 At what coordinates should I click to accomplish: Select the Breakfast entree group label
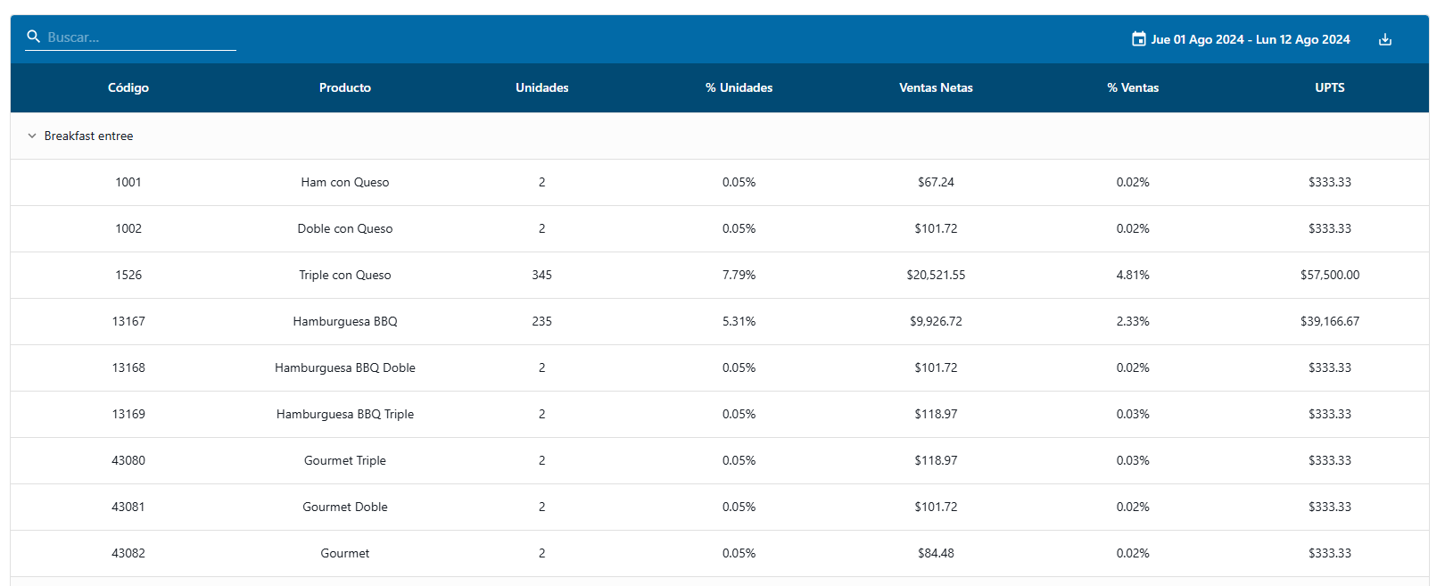click(88, 136)
